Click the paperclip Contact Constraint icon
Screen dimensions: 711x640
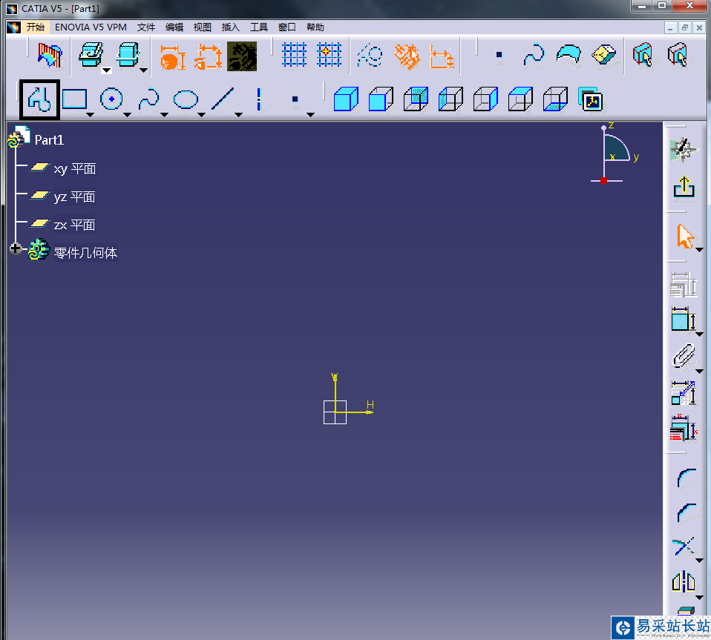click(684, 355)
